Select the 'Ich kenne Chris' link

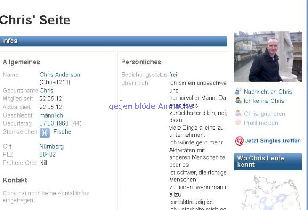click(x=264, y=101)
